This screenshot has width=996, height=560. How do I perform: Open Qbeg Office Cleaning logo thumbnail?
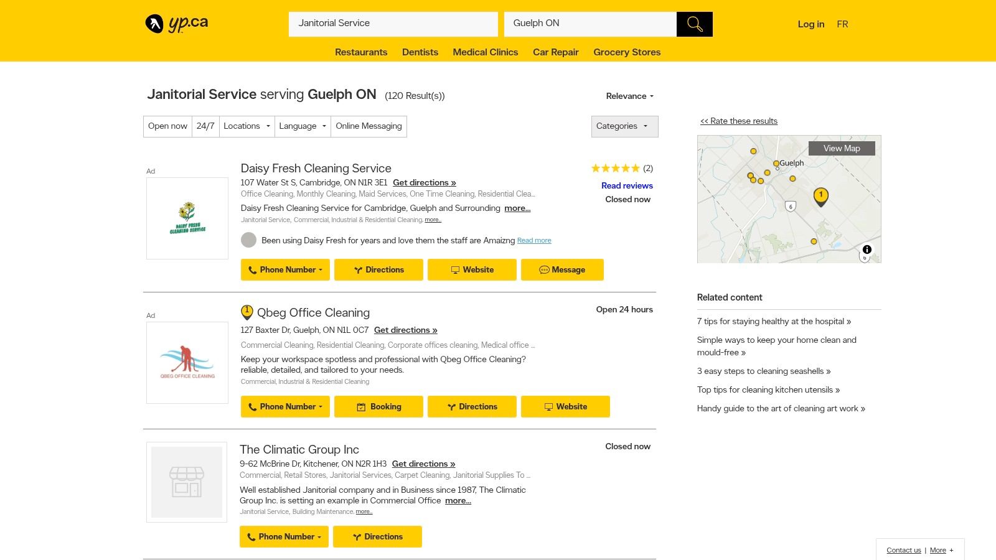(x=187, y=363)
